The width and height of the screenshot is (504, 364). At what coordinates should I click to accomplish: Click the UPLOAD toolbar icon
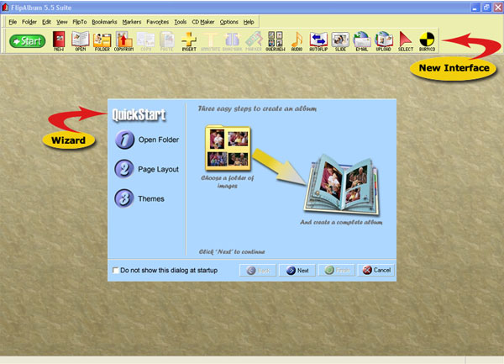384,41
